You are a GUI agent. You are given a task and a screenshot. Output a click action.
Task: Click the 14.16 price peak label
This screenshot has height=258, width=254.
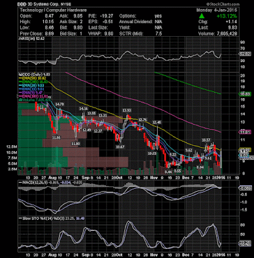[x=84, y=108]
